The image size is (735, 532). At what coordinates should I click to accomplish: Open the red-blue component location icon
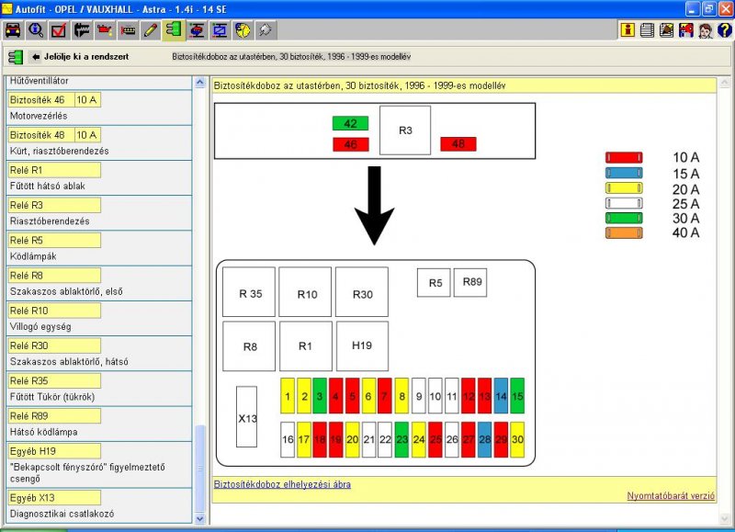197,30
